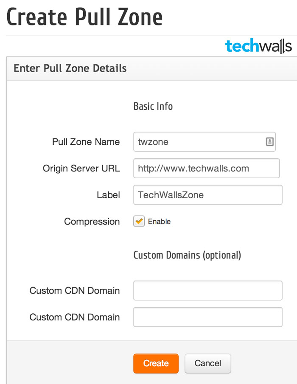Viewport: 297px width, 384px height.
Task: Click the techwalls logo
Action: click(x=260, y=46)
